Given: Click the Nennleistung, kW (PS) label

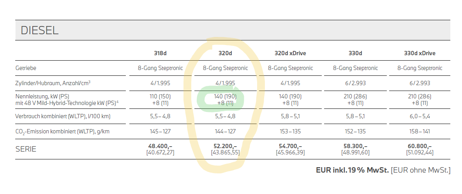Looking at the screenshot, I should (42, 96).
